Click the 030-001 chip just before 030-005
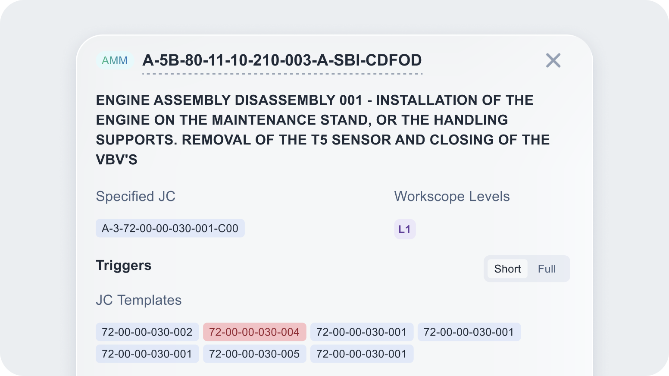Viewport: 669px width, 376px height. [147, 354]
